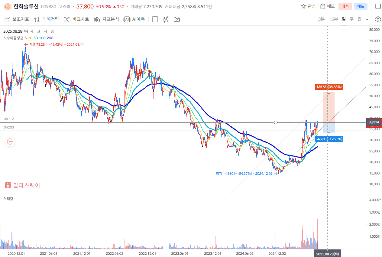The image size is (382, 257).
Task: Take a chart screenshot with camera icon
Action: (x=177, y=19)
